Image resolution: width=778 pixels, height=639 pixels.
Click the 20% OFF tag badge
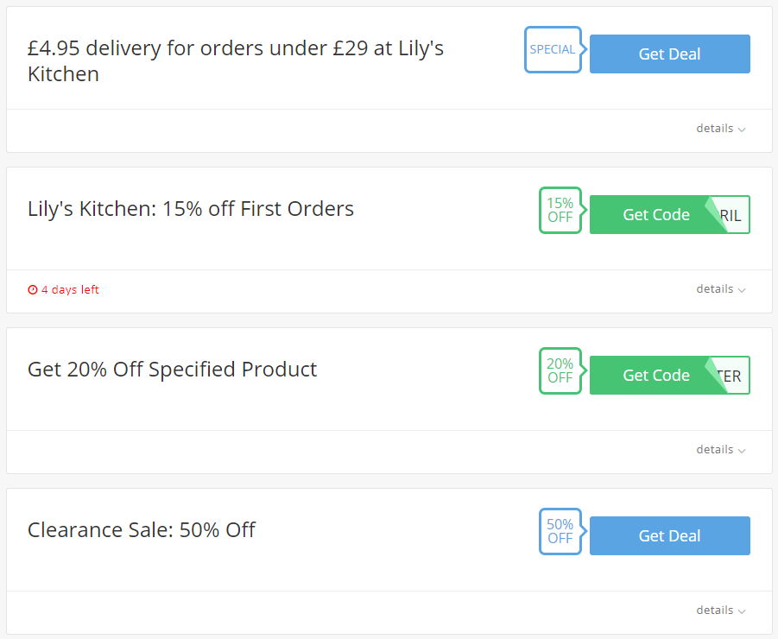(560, 371)
